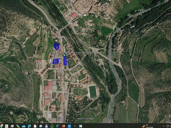Launch Firefox from the taskbar
This screenshot has width=171, height=128.
64,126
